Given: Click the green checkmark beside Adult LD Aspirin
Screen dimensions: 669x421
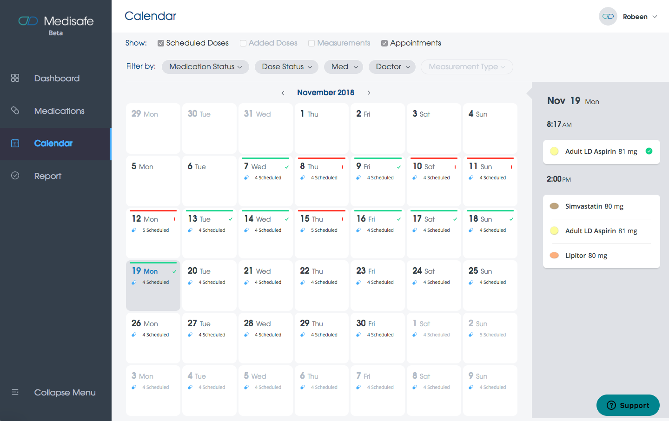Looking at the screenshot, I should coord(649,151).
